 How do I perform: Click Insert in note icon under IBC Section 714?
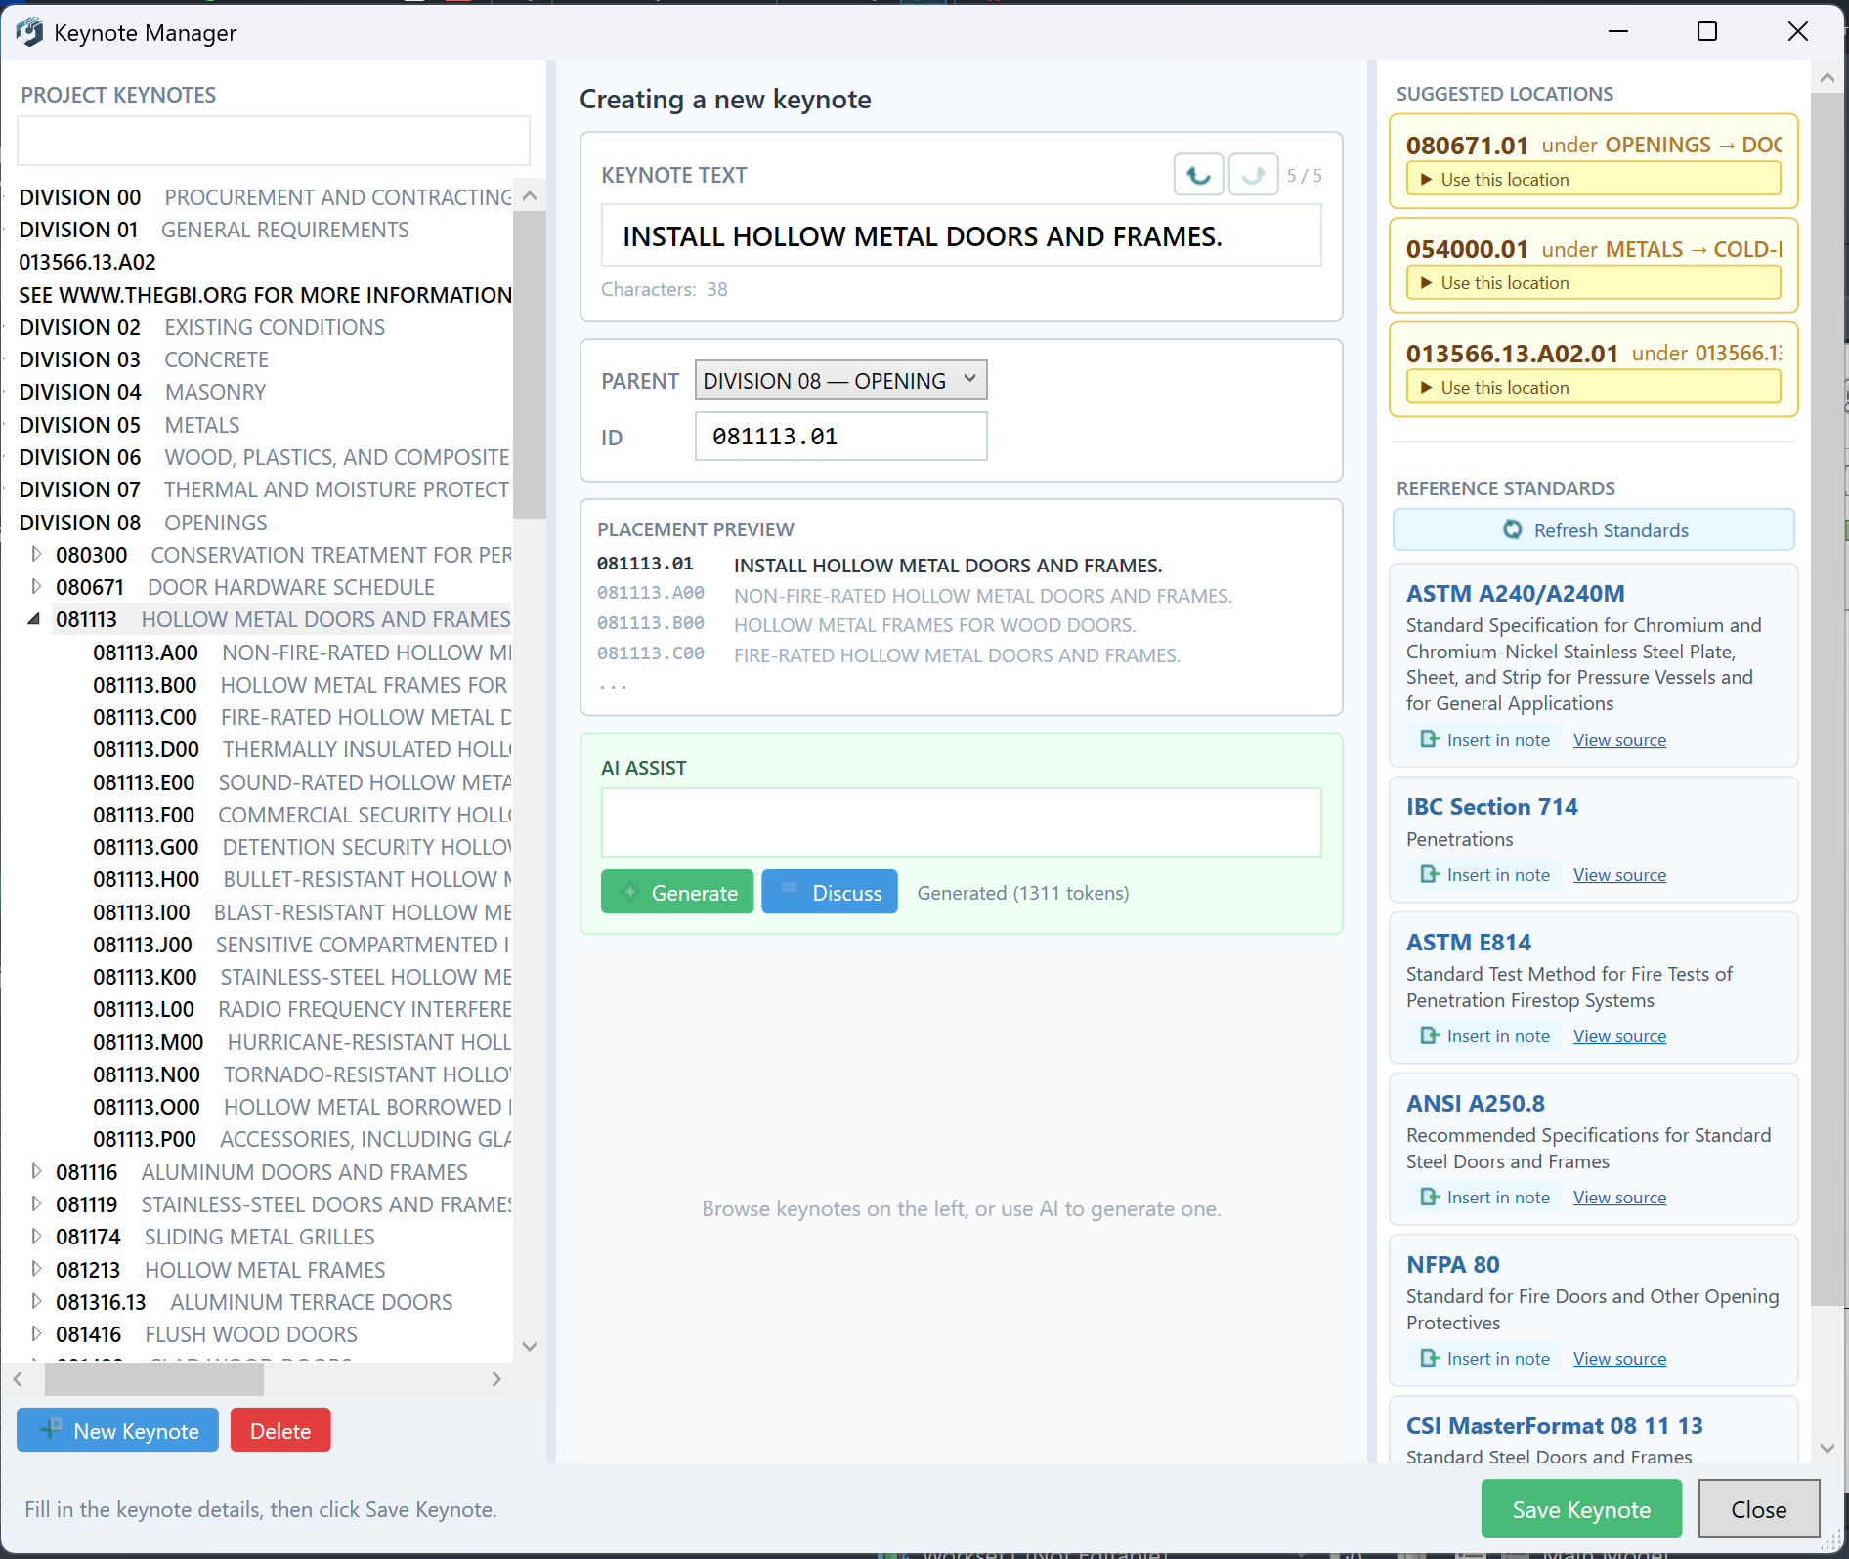click(x=1430, y=874)
